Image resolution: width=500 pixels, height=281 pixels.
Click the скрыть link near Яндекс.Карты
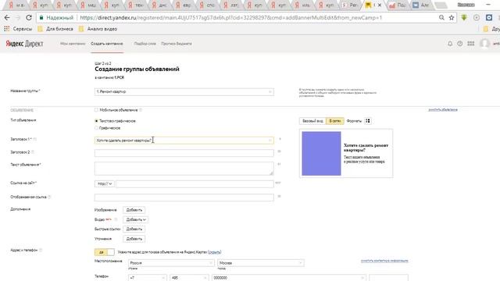pos(214,252)
